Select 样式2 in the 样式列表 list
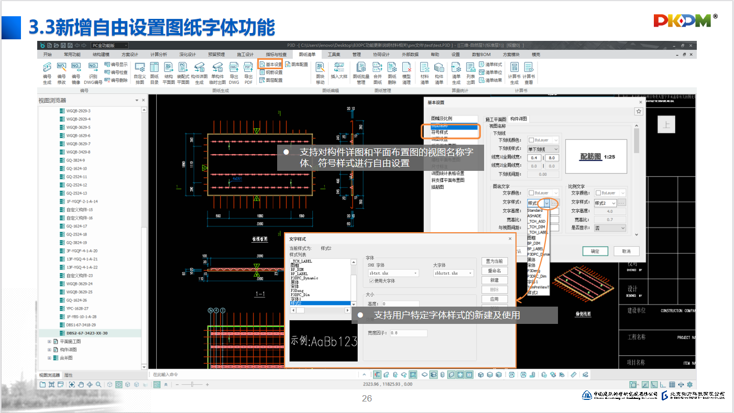Viewport: 734px width, 413px height. (320, 303)
